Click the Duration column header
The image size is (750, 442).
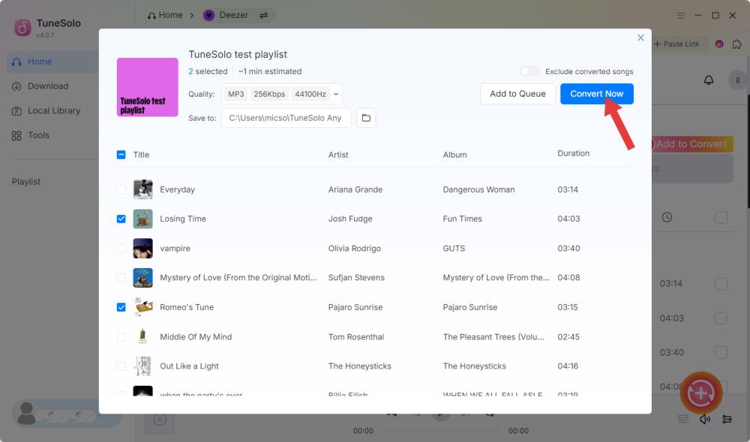pyautogui.click(x=574, y=154)
